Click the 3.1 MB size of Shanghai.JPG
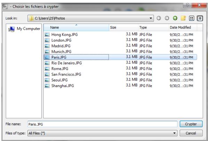The height and width of the screenshot is (141, 208). (131, 85)
